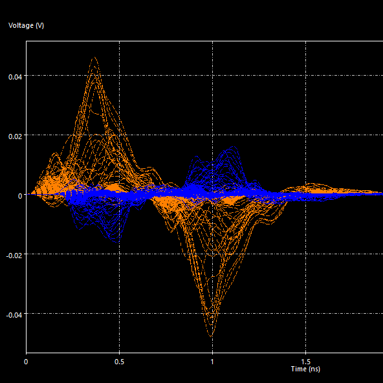Image resolution: width=383 pixels, height=383 pixels.
Task: Click grid intersection at 1.5 ns and 0.02 V
Action: 305,135
